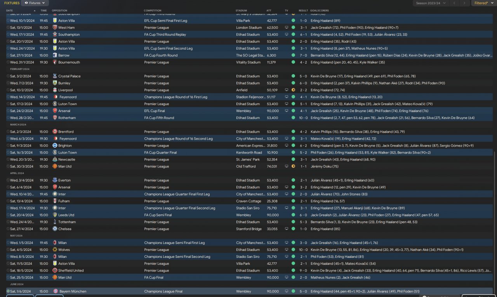Click the Brighton club badge
This screenshot has height=297, width=497.
(55, 146)
